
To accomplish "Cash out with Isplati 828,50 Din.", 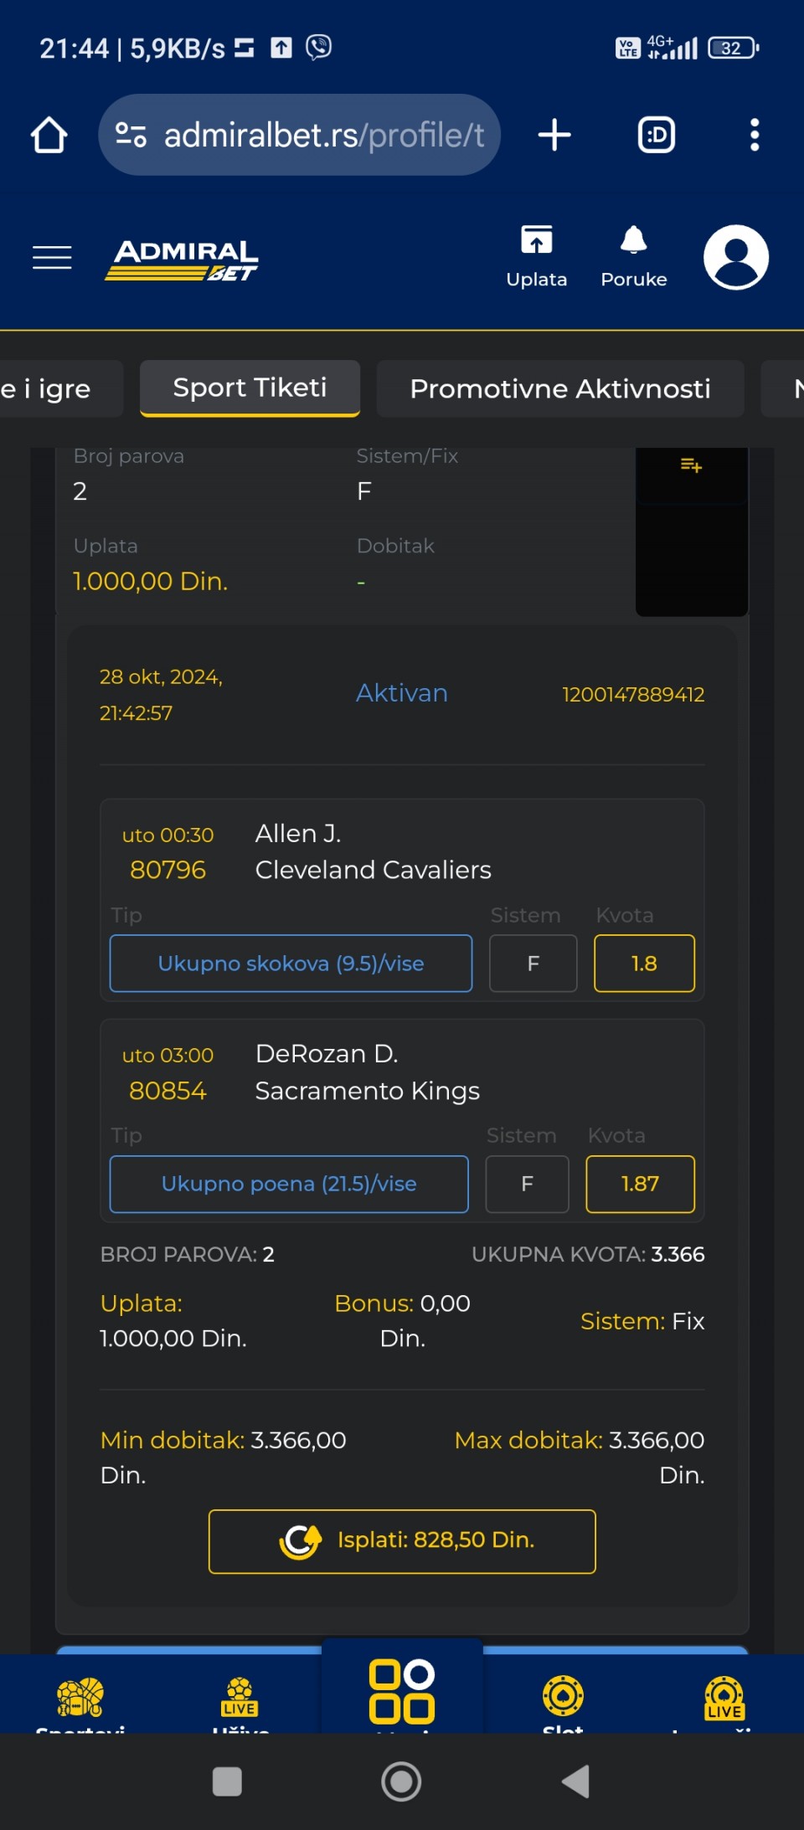I will coord(402,1541).
